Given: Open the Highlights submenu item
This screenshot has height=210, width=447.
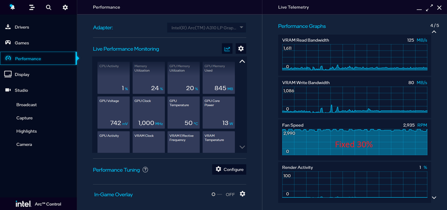Looking at the screenshot, I should pos(26,131).
